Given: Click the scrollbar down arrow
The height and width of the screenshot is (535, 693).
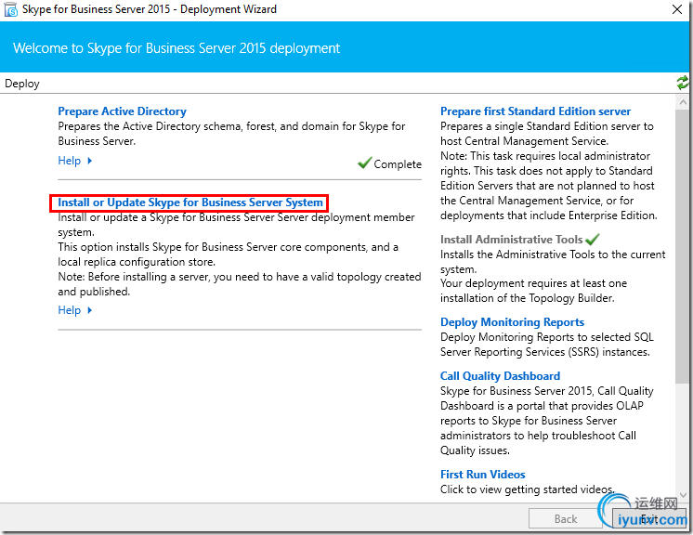Looking at the screenshot, I should 683,495.
